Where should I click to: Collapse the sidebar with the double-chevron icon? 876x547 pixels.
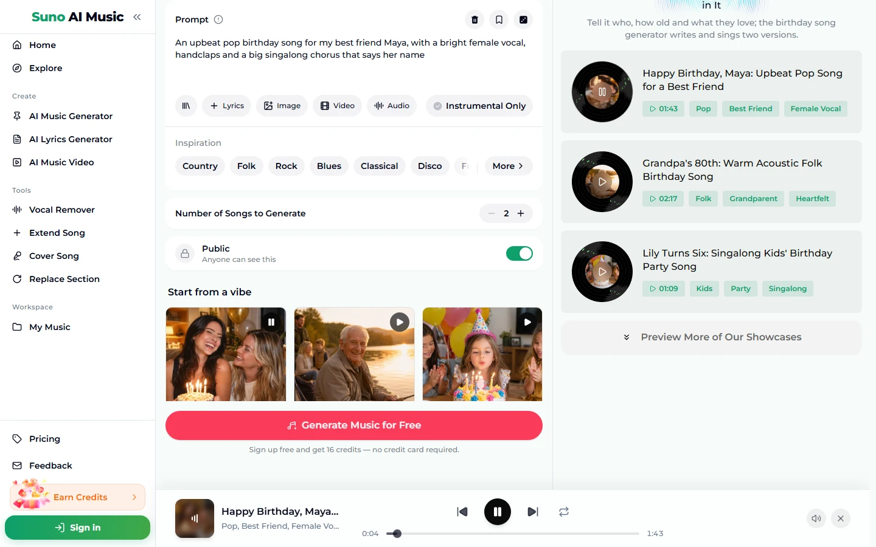click(137, 17)
